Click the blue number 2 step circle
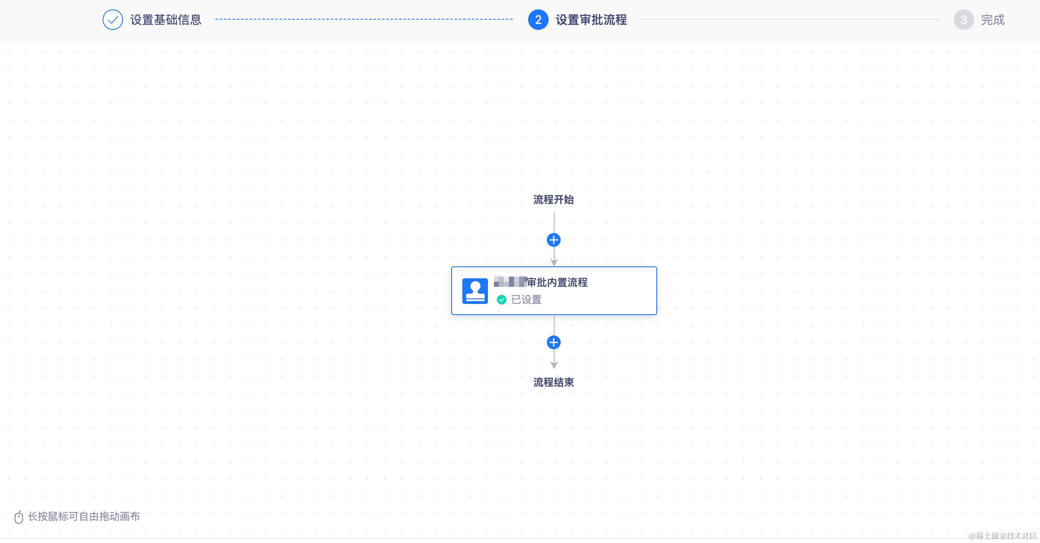This screenshot has height=543, width=1040. [538, 20]
